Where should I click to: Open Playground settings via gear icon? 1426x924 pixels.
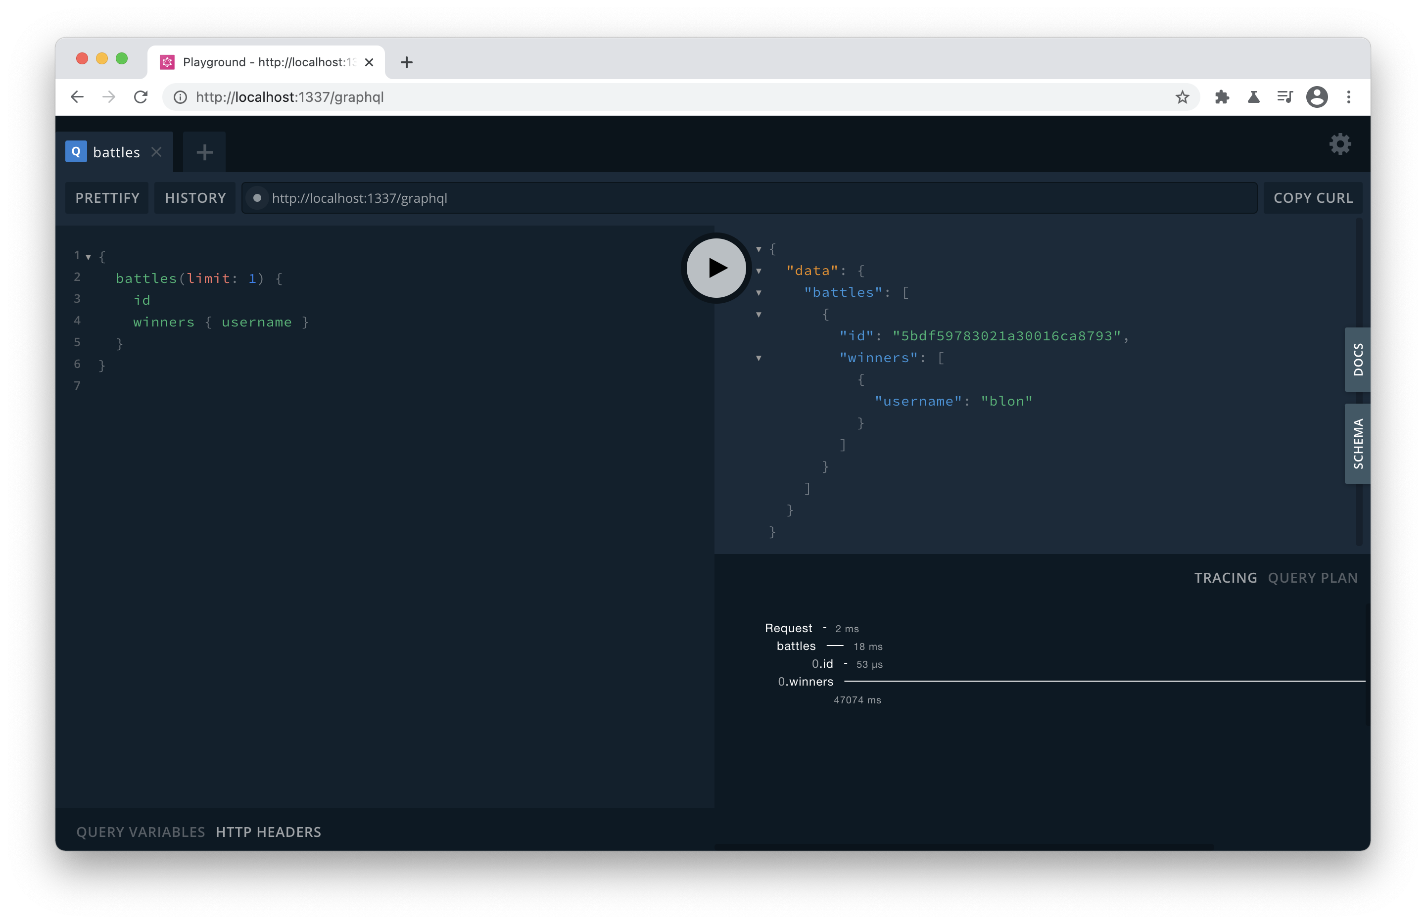click(1340, 144)
